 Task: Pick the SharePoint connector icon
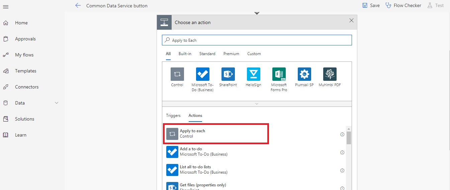point(228,74)
